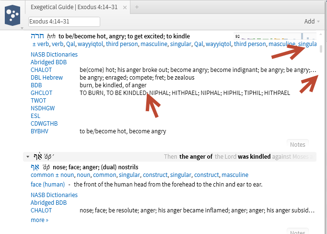Click the 92 occurrences sparkline chart
Image resolution: width=327 pixels, height=234 pixels.
(275, 36)
